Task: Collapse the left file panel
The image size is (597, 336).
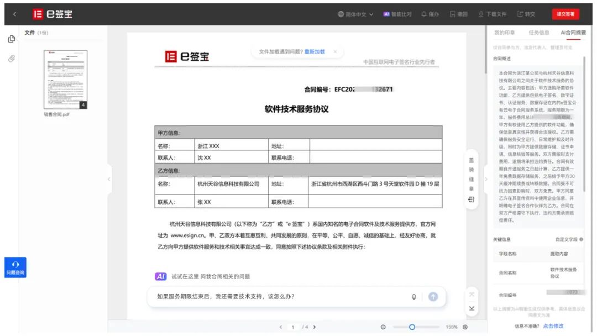Action: 109,179
